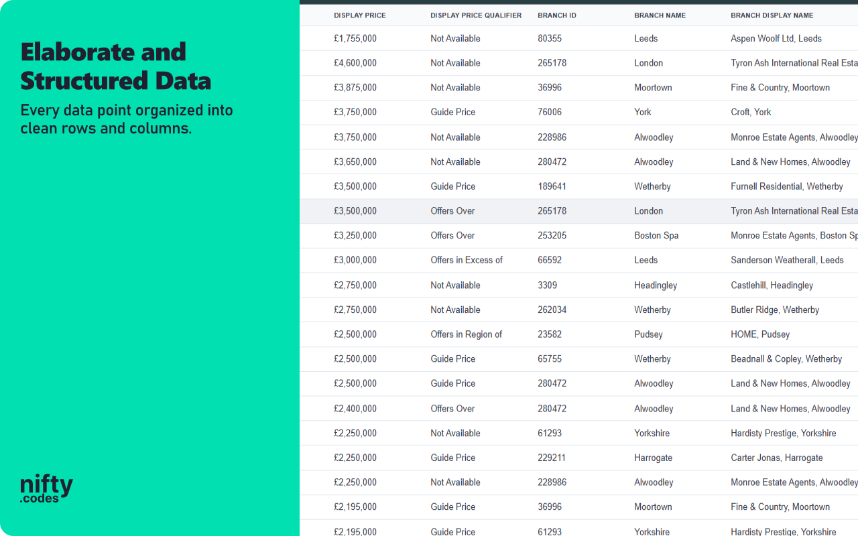The image size is (858, 536).
Task: Open the York branch link
Action: pos(642,112)
